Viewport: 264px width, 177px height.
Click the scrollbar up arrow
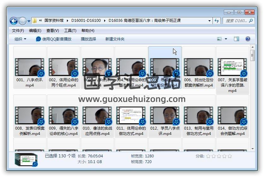pyautogui.click(x=252, y=47)
